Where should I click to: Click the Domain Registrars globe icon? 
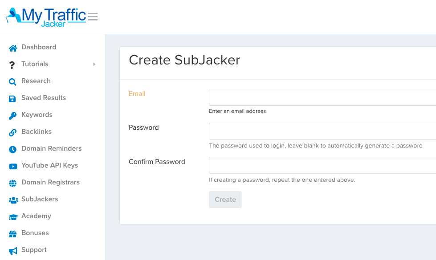click(x=12, y=184)
